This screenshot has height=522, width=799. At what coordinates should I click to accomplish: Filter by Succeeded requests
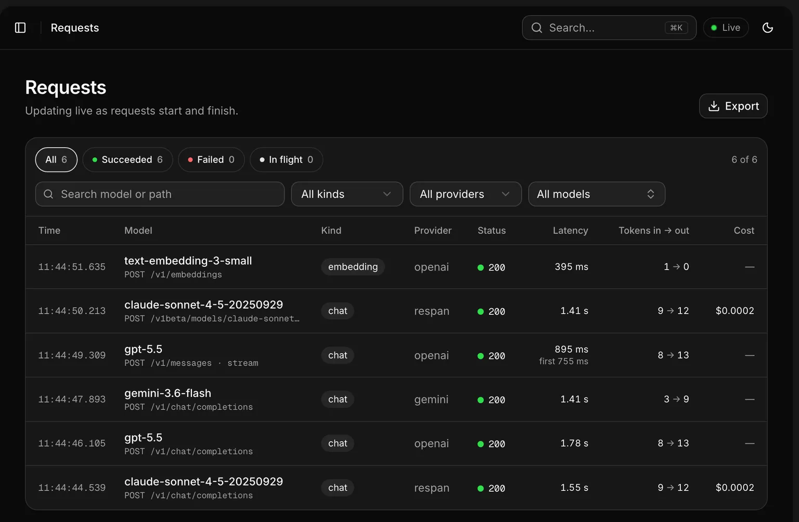(127, 159)
